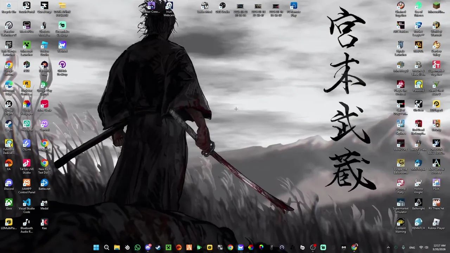Screen dimensions: 450x253
Task: Open Content Warning desktop shortcut
Action: tap(400, 226)
